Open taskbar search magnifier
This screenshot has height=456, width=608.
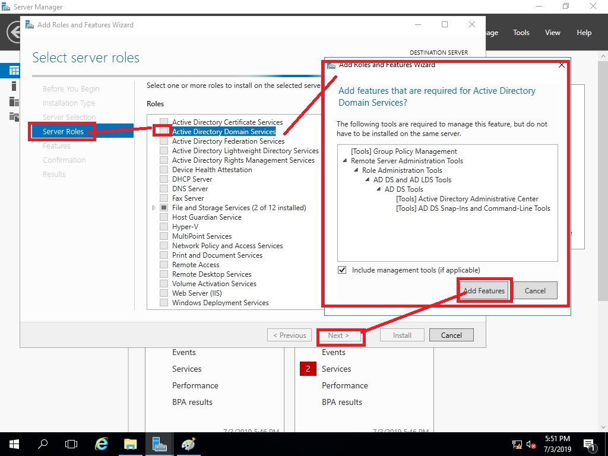(43, 444)
